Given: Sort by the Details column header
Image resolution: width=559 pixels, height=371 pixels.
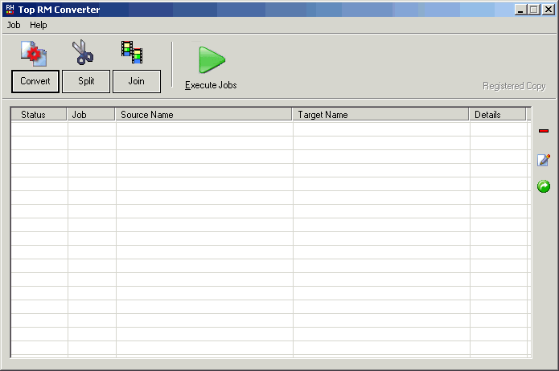Looking at the screenshot, I should click(498, 115).
